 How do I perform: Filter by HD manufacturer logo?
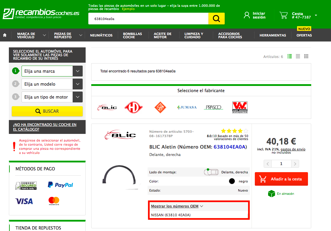133,107
